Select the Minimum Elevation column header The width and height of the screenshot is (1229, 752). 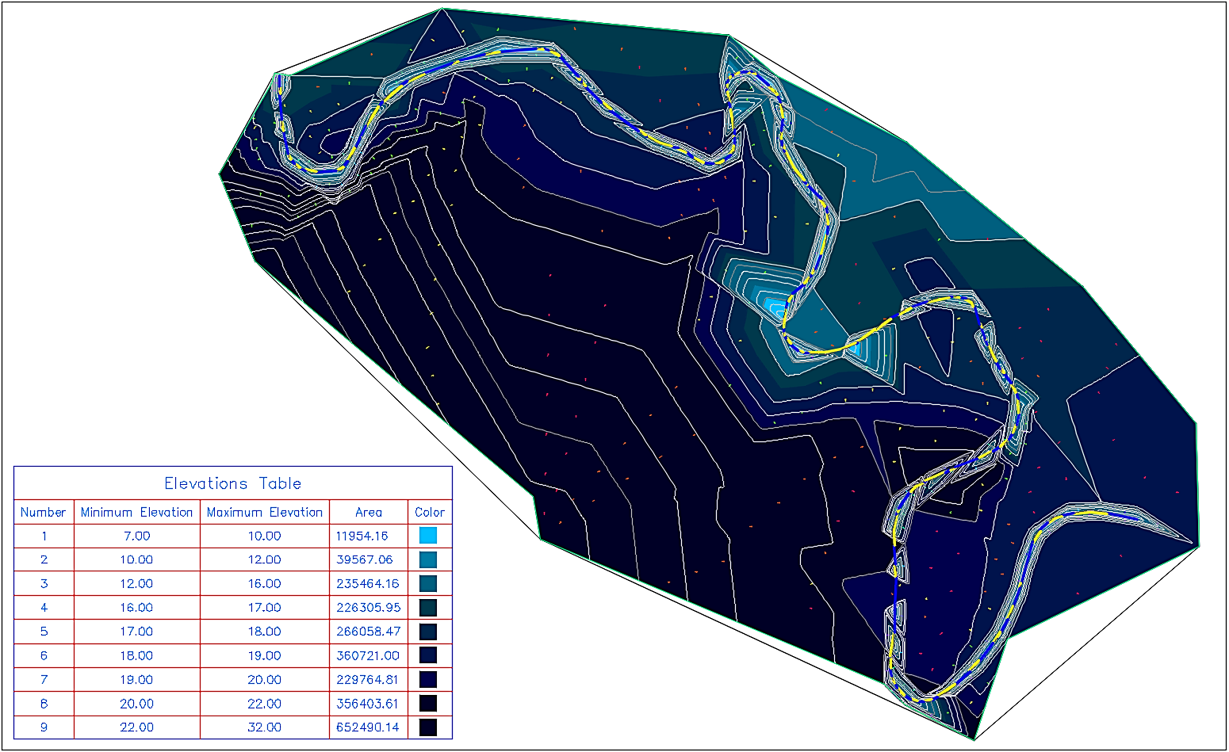[136, 512]
